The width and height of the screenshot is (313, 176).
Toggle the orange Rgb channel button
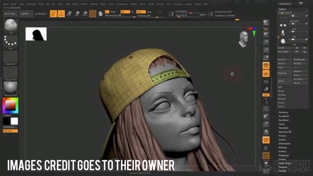click(x=125, y=12)
